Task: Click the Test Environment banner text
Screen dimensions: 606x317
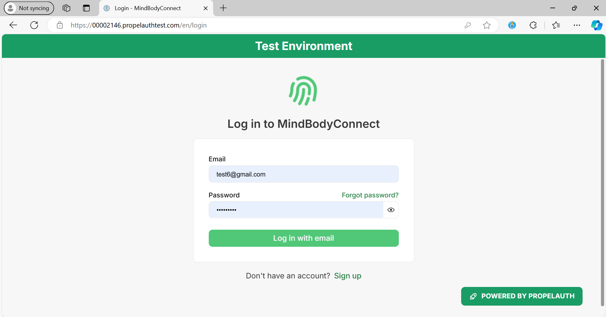Action: tap(304, 46)
